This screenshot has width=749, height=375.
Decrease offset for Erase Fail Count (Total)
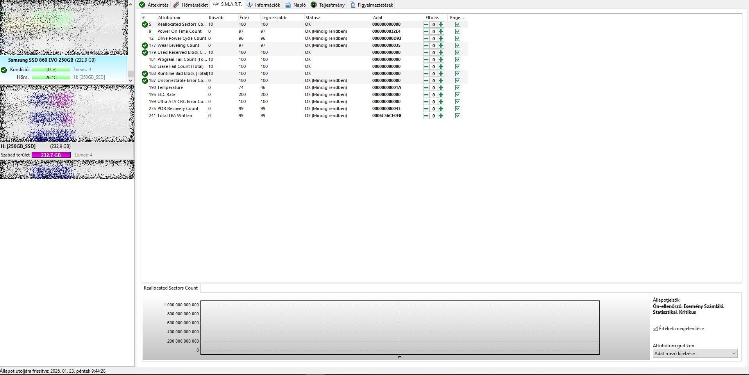pos(426,67)
